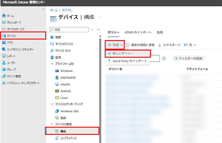The image size is (222, 143).
Task: Select Linux platform entry
Action: point(61,98)
